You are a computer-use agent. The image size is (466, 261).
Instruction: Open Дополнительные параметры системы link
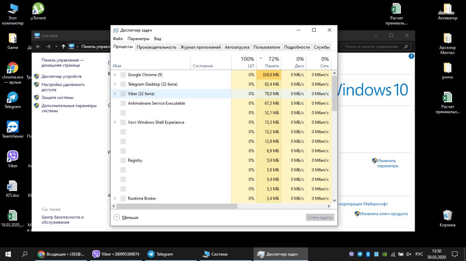pos(69,108)
